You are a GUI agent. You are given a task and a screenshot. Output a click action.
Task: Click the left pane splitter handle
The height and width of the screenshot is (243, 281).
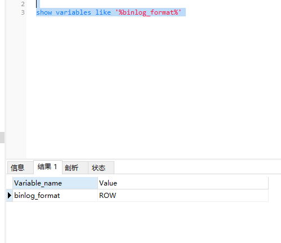point(2,138)
